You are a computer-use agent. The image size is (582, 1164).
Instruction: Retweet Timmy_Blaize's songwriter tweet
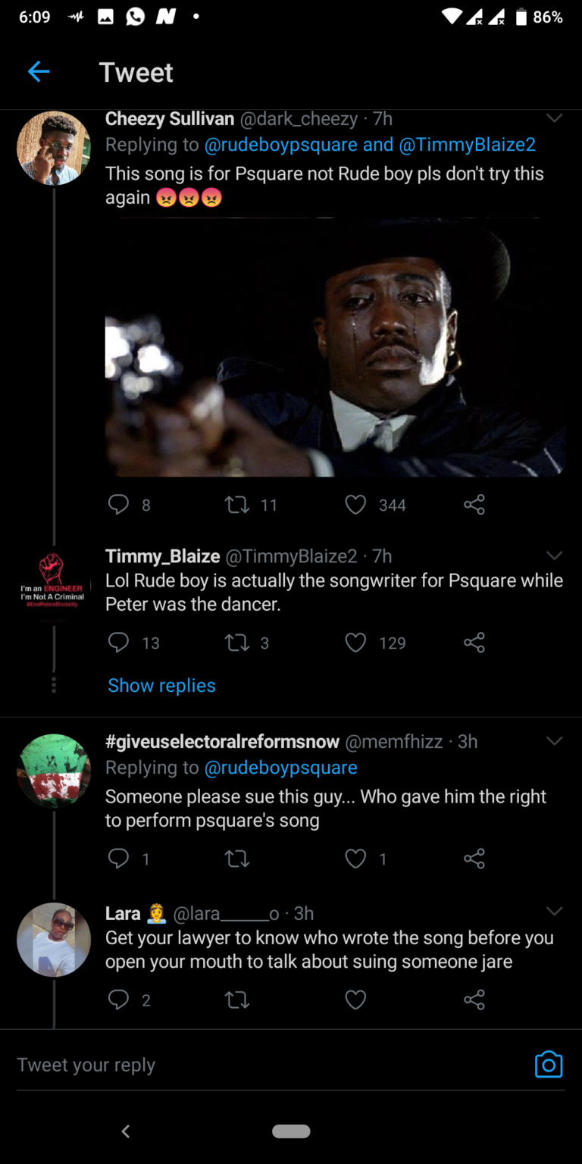pyautogui.click(x=237, y=643)
